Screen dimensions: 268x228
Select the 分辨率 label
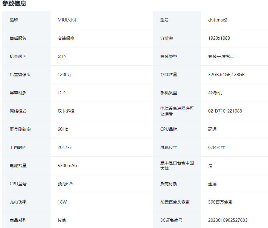tap(167, 38)
